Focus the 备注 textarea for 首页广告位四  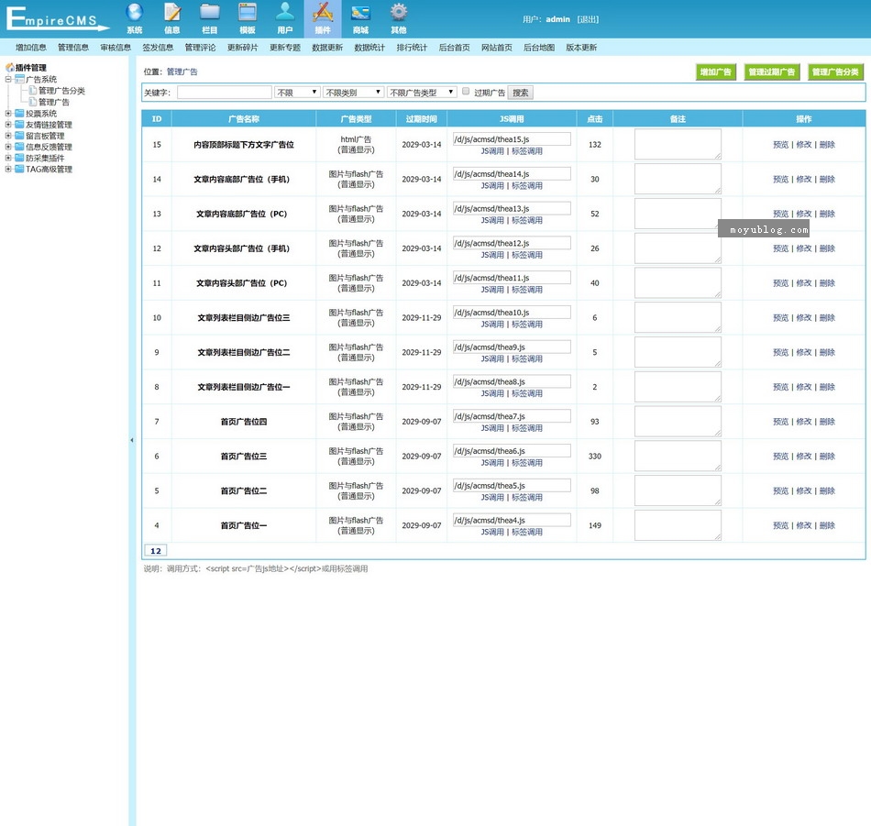(x=678, y=421)
